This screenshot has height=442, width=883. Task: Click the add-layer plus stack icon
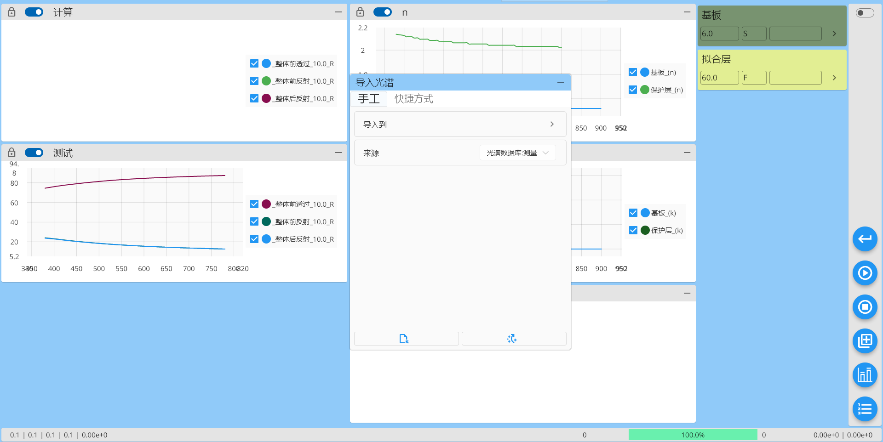865,341
